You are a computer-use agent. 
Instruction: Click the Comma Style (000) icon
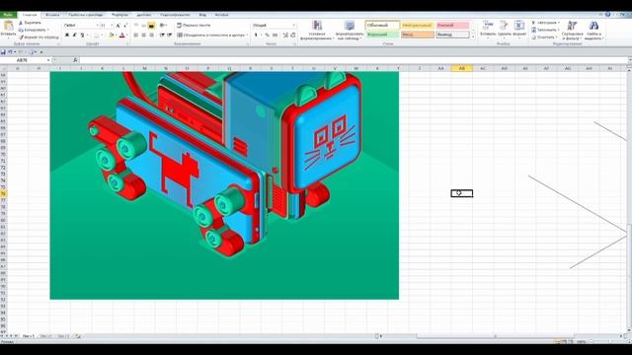275,35
